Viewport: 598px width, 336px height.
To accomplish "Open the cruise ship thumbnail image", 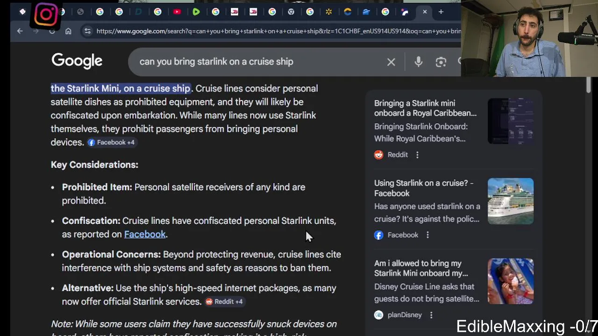I will tap(511, 201).
